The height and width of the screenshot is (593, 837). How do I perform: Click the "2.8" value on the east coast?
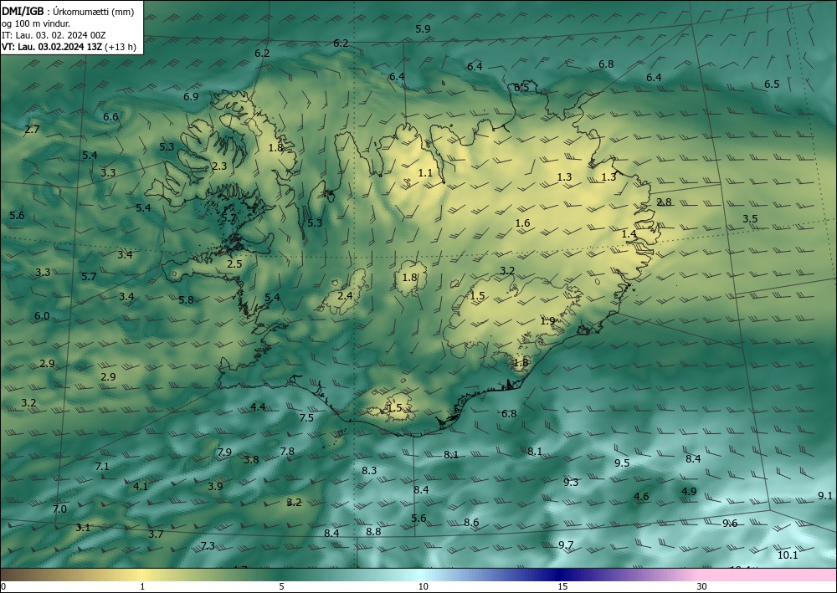[x=664, y=202]
